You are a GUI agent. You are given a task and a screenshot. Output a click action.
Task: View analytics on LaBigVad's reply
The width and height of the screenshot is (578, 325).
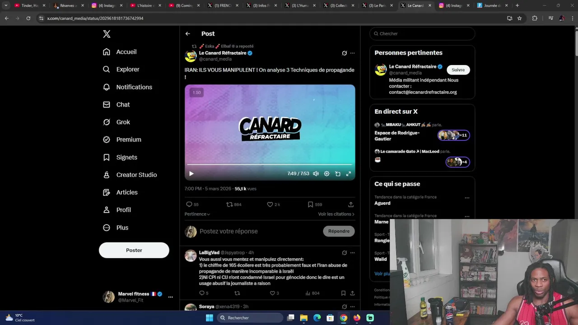click(x=312, y=293)
